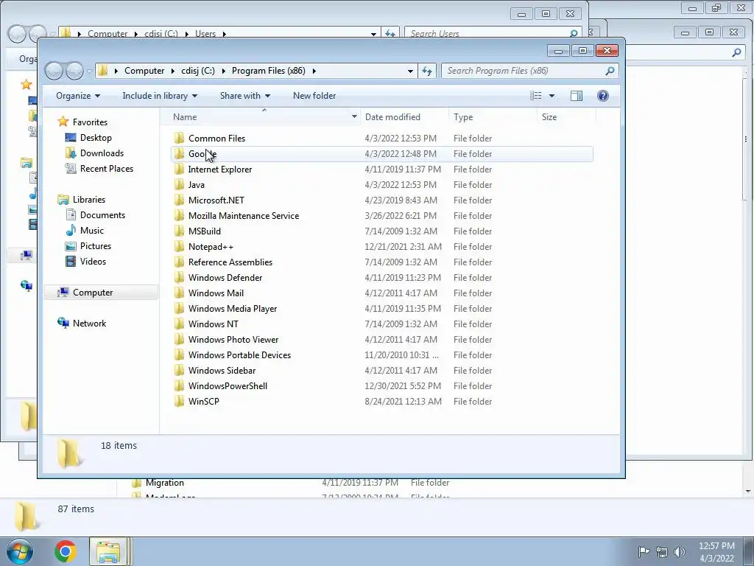
Task: Click the Libraries icon in navigation pane
Action: [63, 199]
